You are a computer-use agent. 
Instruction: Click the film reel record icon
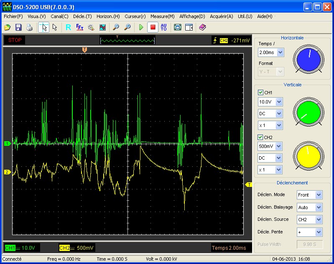[91, 27]
